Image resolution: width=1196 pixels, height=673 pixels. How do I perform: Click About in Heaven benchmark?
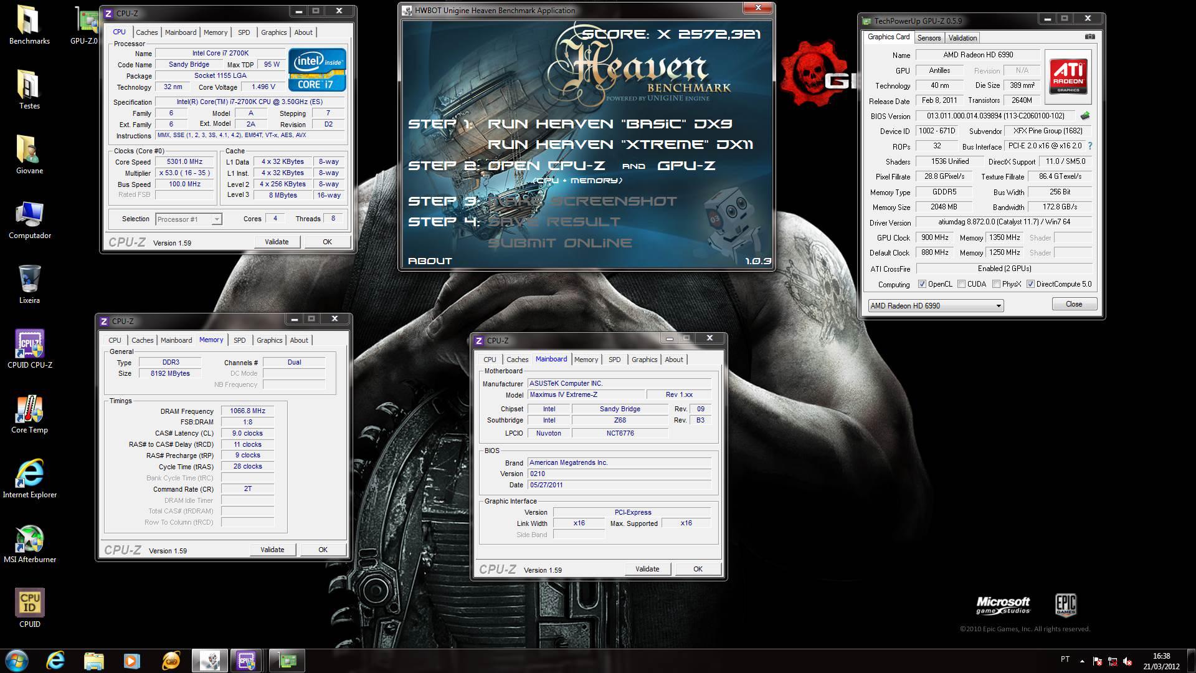430,261
